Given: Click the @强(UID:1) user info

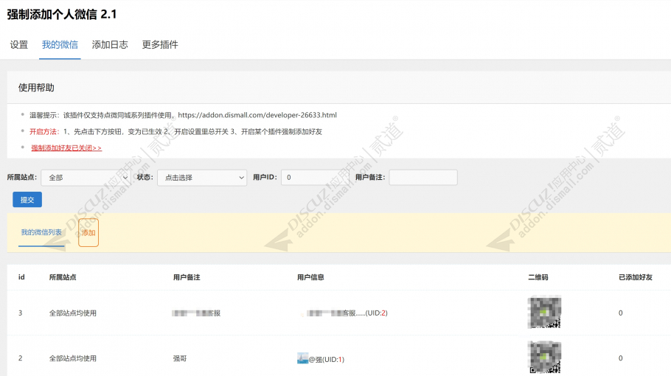Looking at the screenshot, I should [x=326, y=359].
